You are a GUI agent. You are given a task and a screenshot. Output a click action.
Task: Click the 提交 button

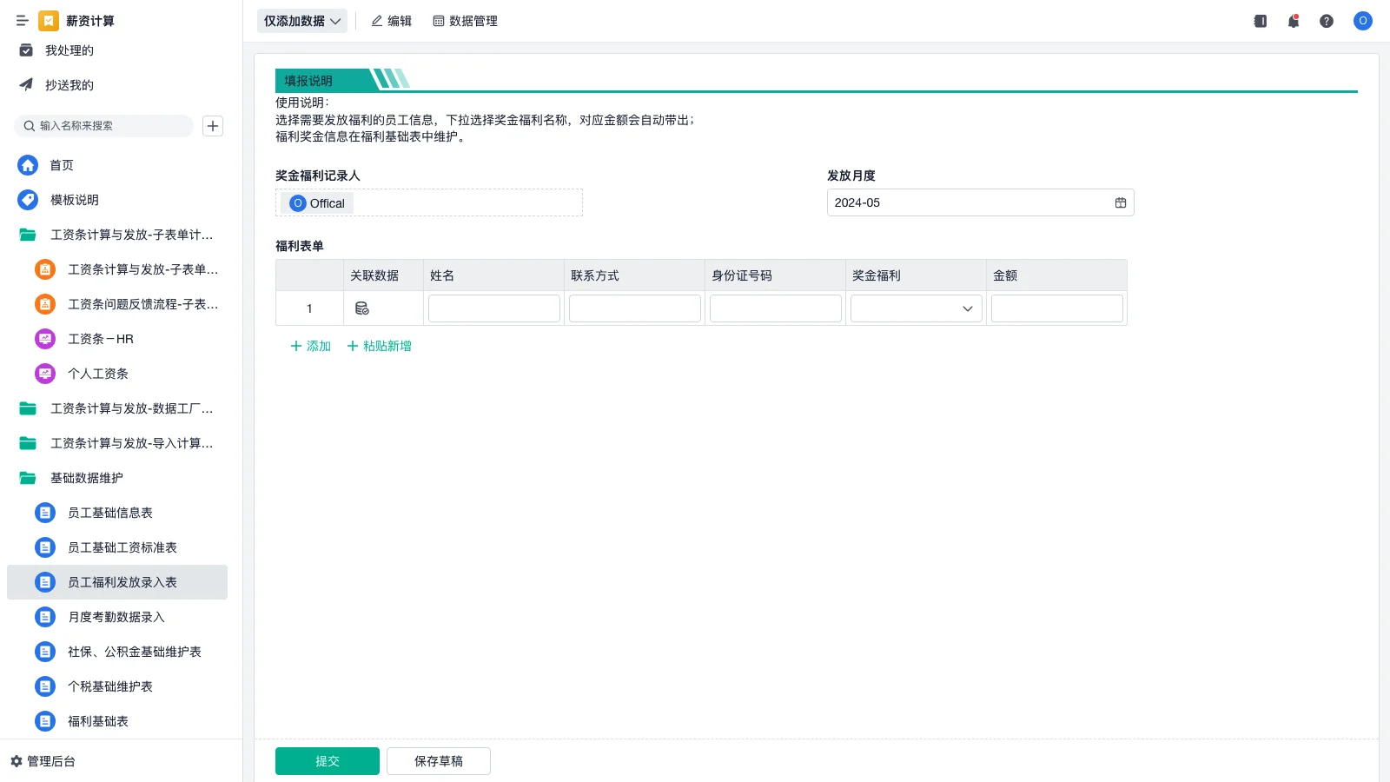[x=328, y=761]
